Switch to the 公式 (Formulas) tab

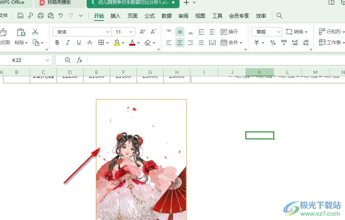pyautogui.click(x=150, y=16)
